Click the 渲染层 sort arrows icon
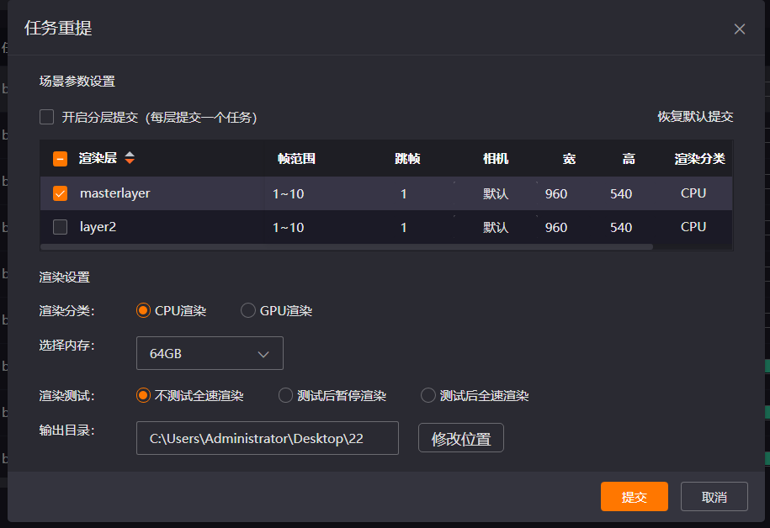 click(x=130, y=158)
